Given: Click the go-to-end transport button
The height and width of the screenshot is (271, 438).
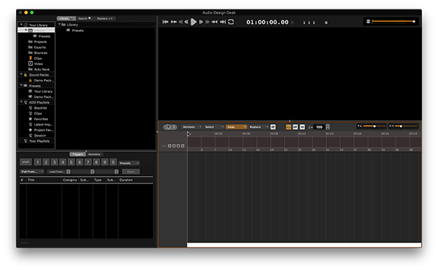Looking at the screenshot, I should coord(223,22).
